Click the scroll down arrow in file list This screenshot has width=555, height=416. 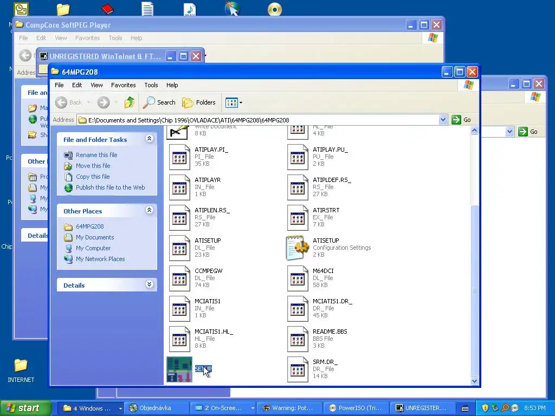(x=474, y=381)
